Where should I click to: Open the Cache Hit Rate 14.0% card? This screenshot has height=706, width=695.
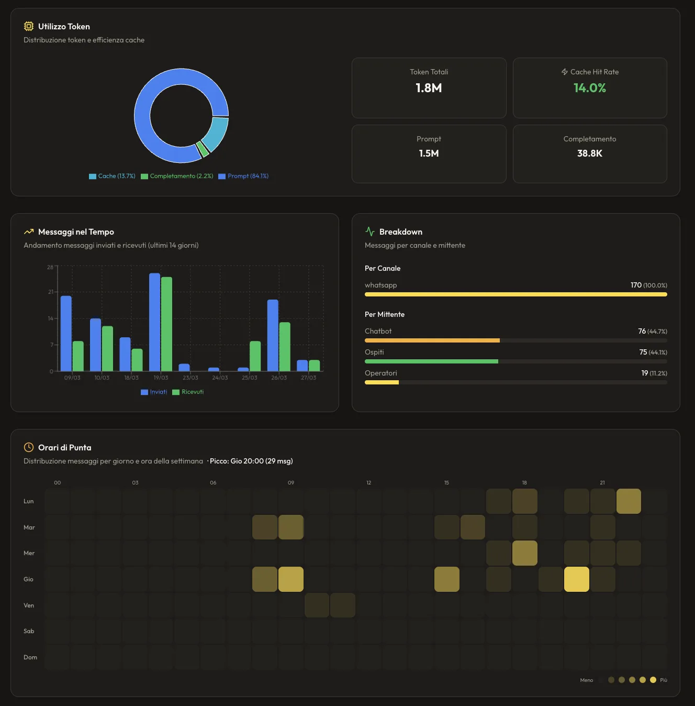coord(590,88)
